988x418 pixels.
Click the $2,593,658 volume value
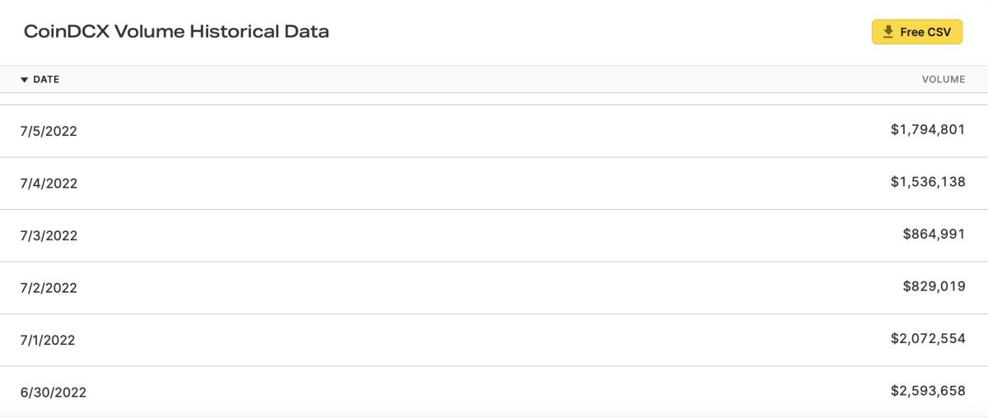click(928, 391)
